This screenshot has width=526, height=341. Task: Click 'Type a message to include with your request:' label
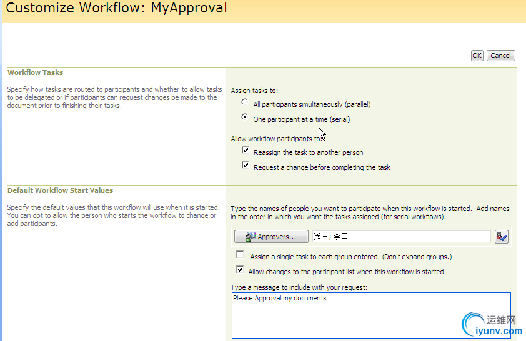(x=299, y=287)
